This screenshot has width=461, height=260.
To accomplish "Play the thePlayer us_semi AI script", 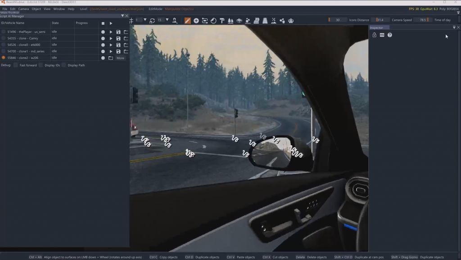I will click(111, 32).
